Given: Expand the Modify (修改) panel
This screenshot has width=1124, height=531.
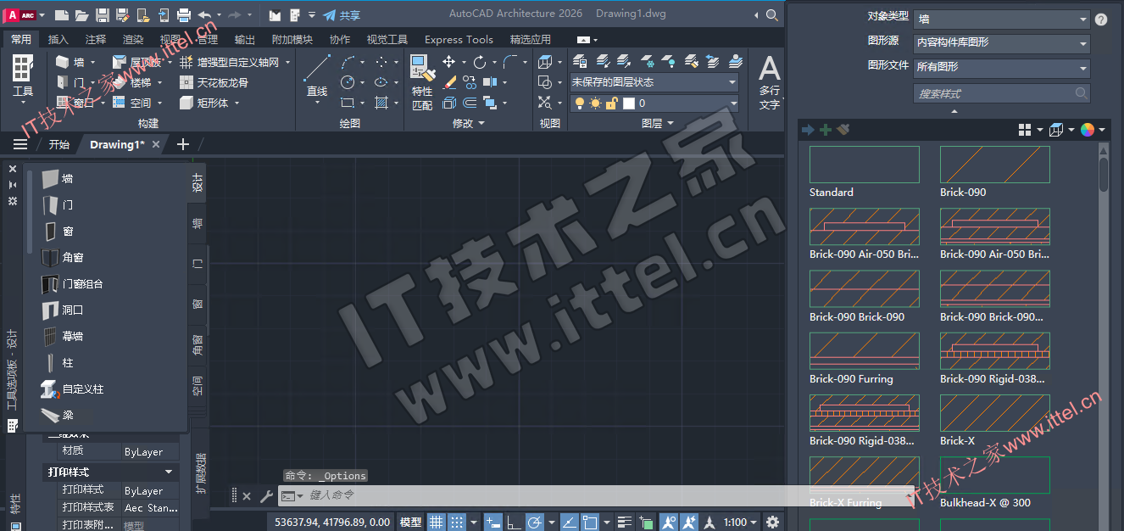Looking at the screenshot, I should [x=469, y=123].
